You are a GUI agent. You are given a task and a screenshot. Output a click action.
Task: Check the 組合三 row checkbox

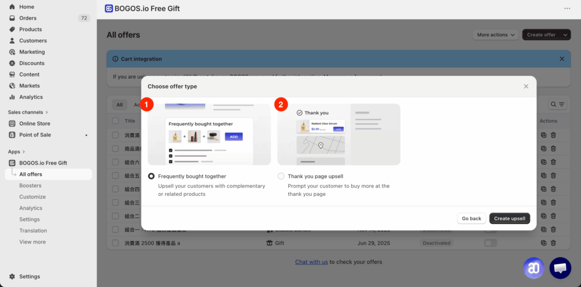[115, 202]
